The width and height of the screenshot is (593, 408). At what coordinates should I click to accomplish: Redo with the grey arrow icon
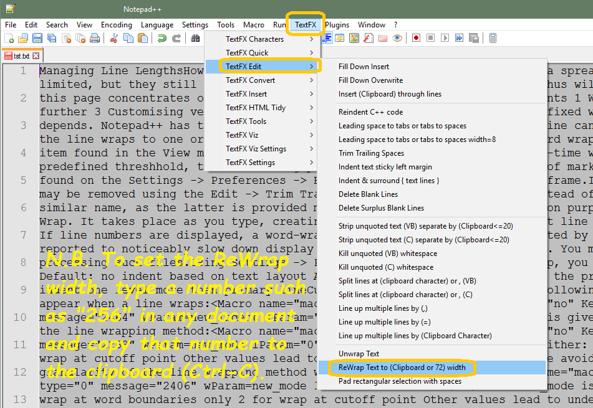[x=176, y=38]
